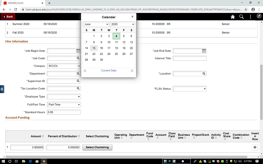Open the global search icon in header
Image resolution: width=263 pixels, height=164 pixels.
[x=241, y=17]
